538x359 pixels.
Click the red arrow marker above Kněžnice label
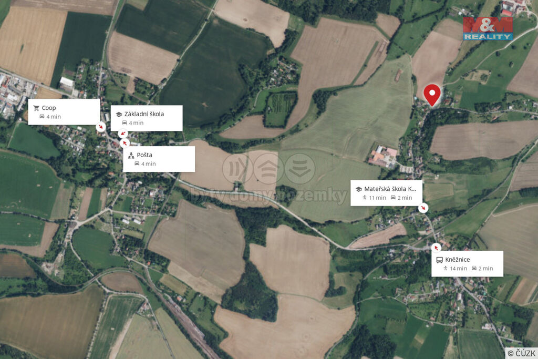[x=436, y=248]
